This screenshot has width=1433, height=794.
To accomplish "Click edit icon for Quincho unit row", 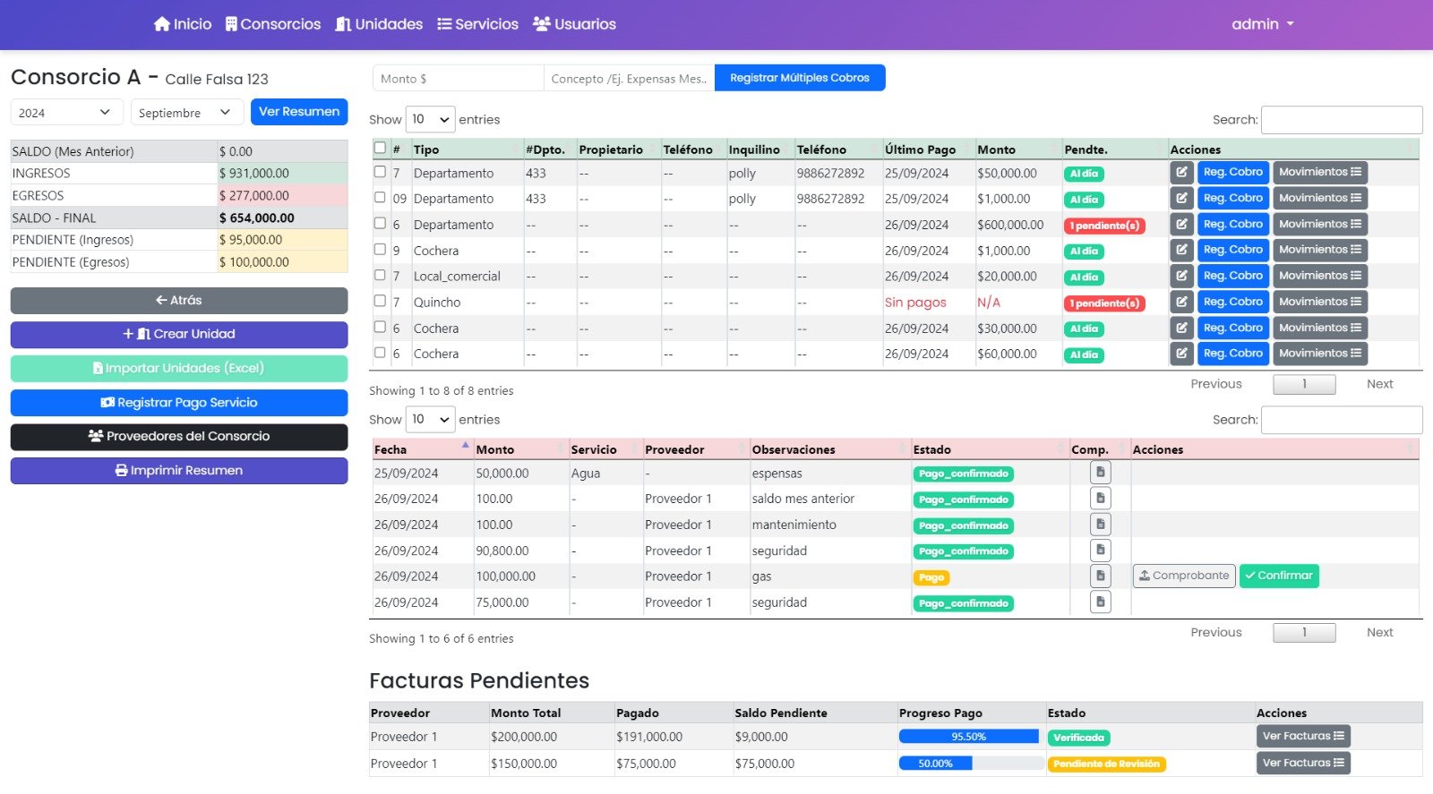I will [1181, 303].
